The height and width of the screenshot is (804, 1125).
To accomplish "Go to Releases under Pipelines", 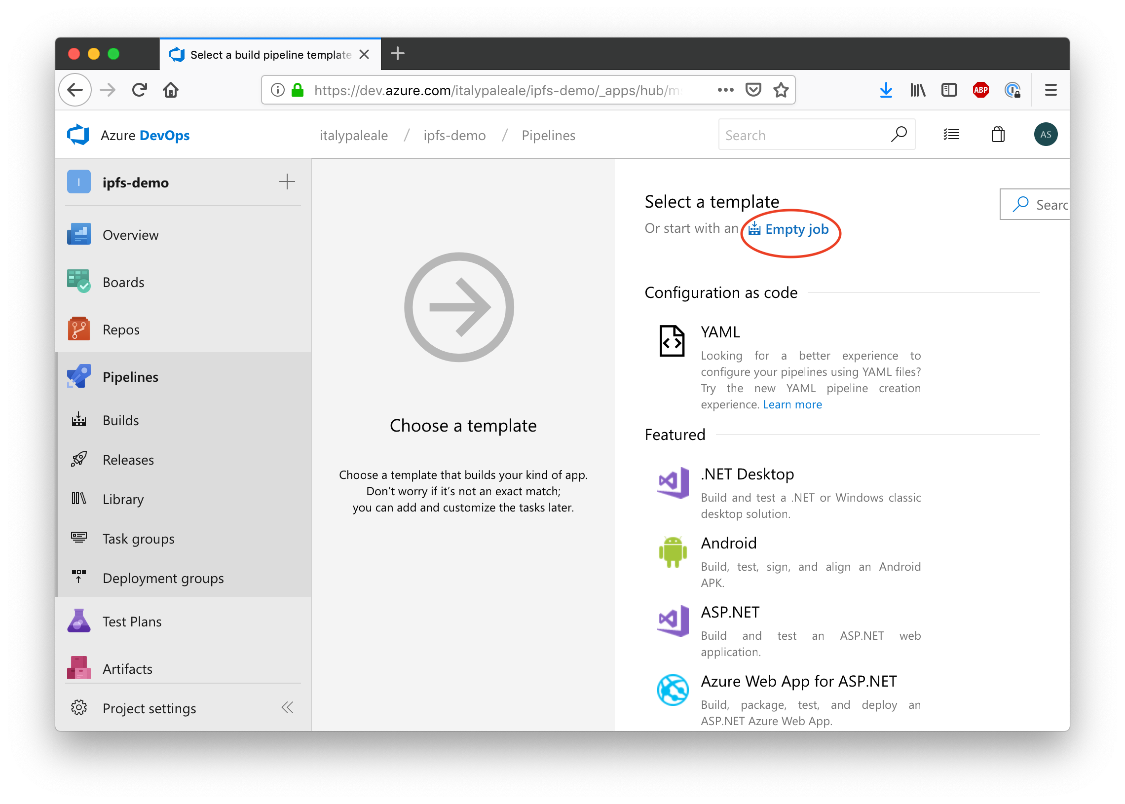I will coord(128,460).
